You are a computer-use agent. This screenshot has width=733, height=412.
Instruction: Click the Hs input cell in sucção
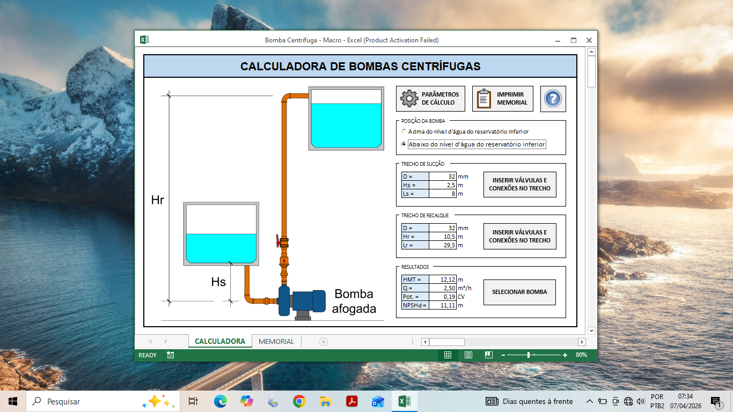click(x=443, y=185)
